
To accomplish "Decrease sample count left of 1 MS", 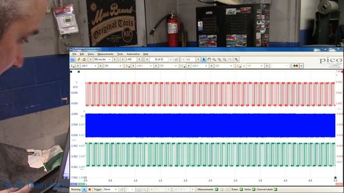I will [123, 60].
